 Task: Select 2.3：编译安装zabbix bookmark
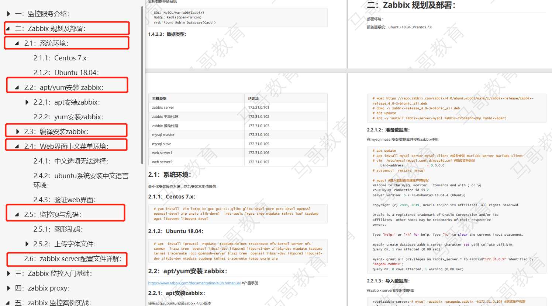[x=56, y=132]
